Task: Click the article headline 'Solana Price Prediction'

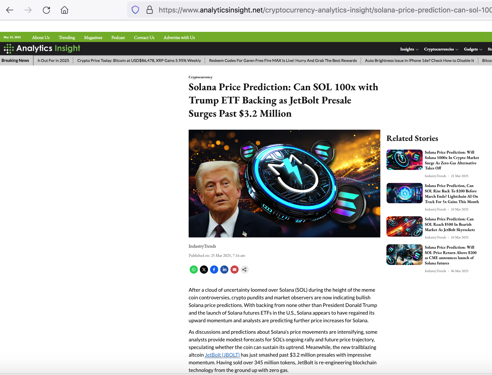Action: pyautogui.click(x=283, y=100)
